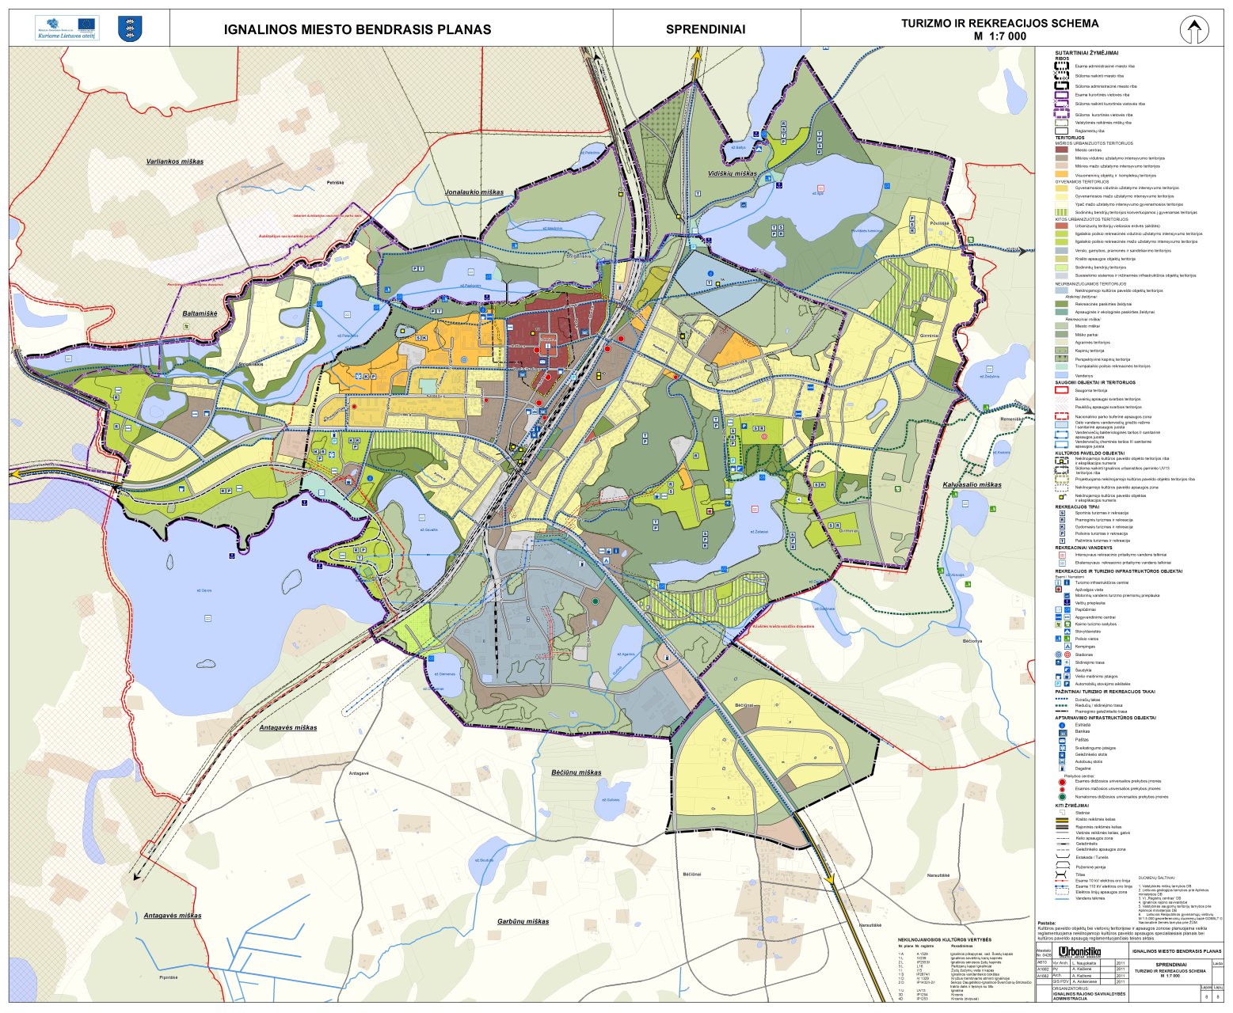Click the Verslo, gamybos, pramonės territory swatch
The height and width of the screenshot is (1013, 1233).
[1062, 250]
